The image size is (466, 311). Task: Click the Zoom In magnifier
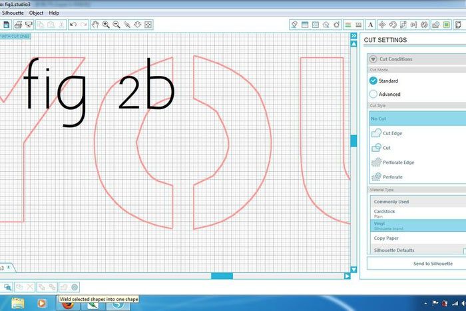[x=106, y=25]
